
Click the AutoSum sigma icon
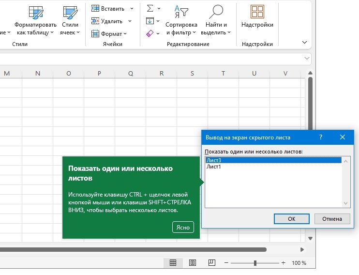point(150,9)
